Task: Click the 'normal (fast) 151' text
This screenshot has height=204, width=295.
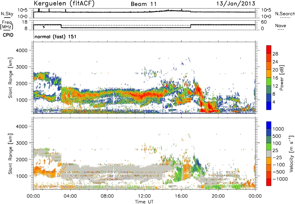Action: [x=56, y=36]
